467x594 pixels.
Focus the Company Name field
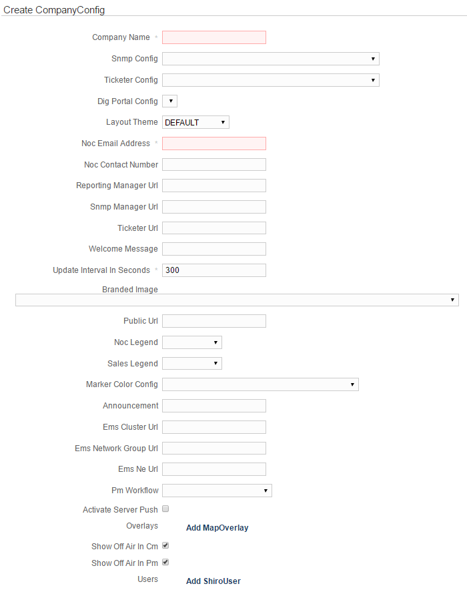(x=213, y=37)
